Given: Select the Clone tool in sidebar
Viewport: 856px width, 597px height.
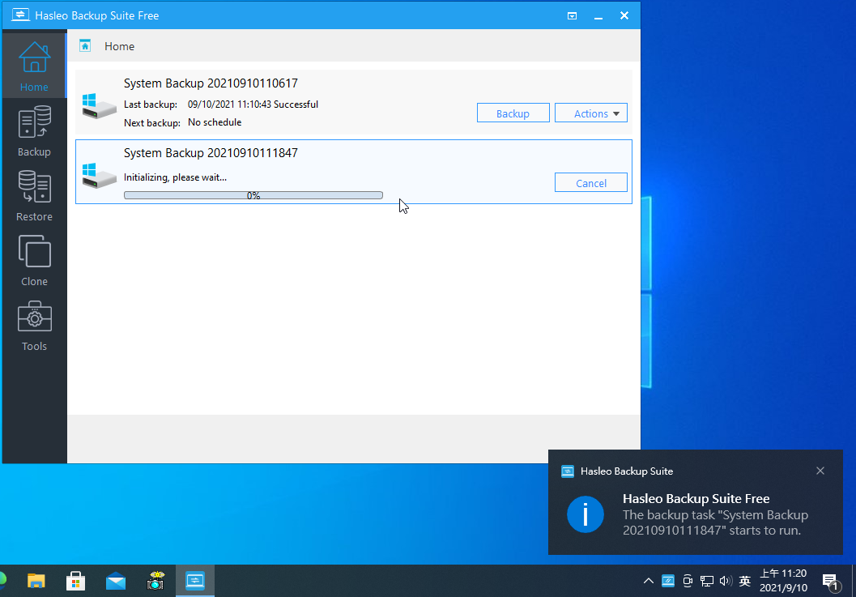Looking at the screenshot, I should click(34, 261).
